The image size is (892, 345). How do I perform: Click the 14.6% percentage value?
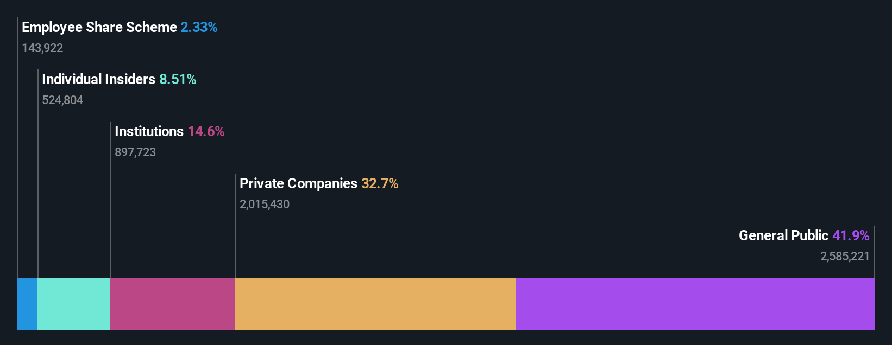206,131
